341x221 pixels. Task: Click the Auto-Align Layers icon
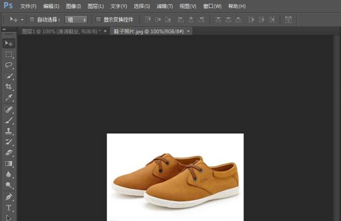[x=288, y=20]
